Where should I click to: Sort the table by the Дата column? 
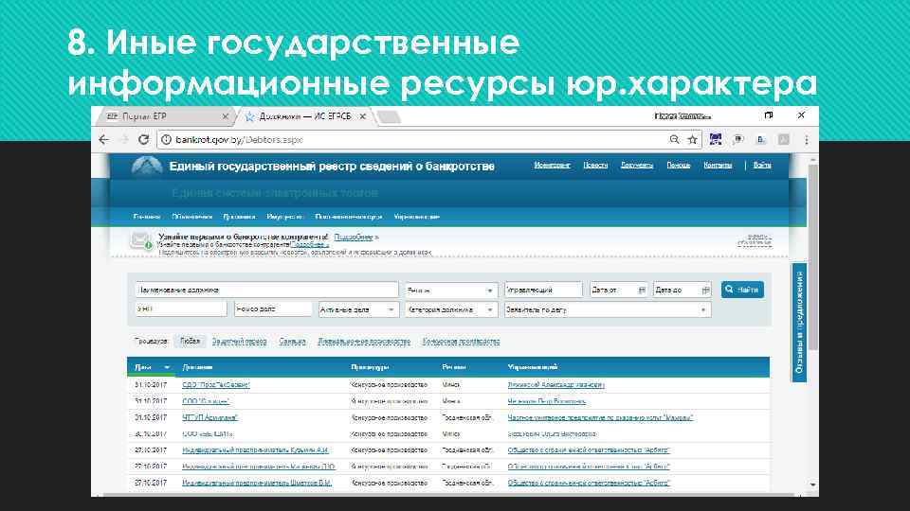pyautogui.click(x=152, y=367)
